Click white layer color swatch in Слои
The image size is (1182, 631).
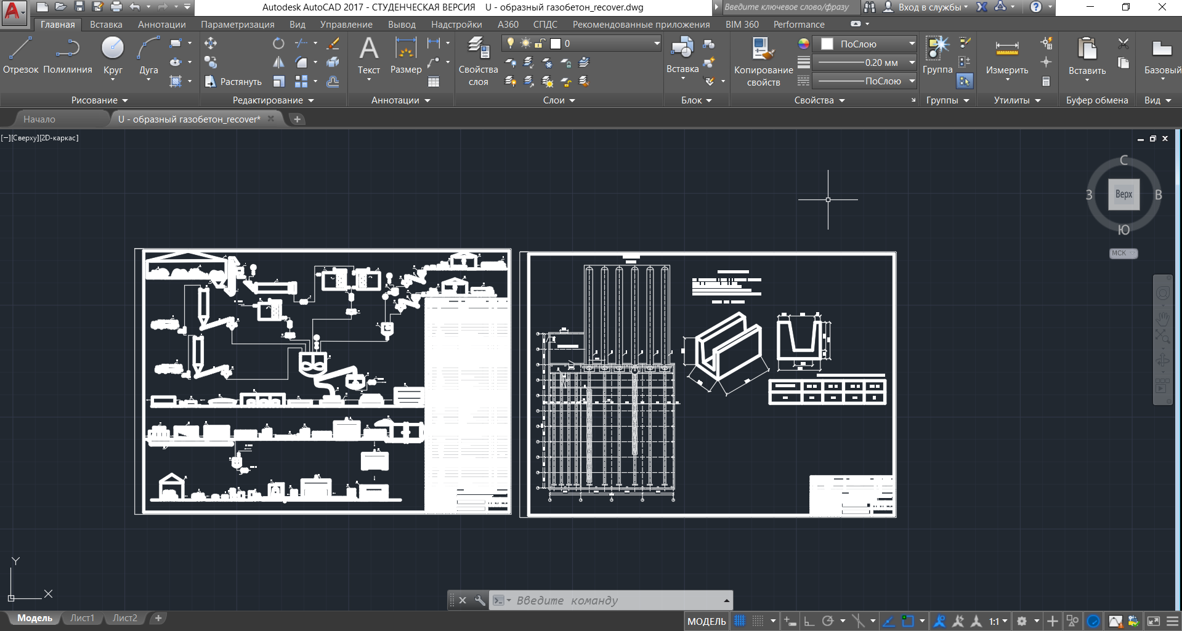[556, 44]
